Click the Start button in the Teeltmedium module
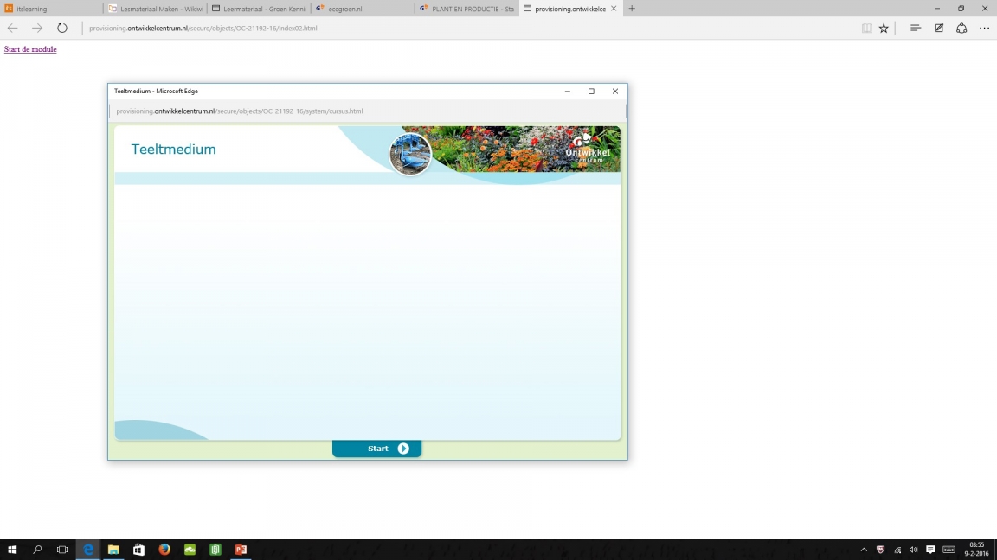This screenshot has height=560, width=997. pyautogui.click(x=377, y=449)
